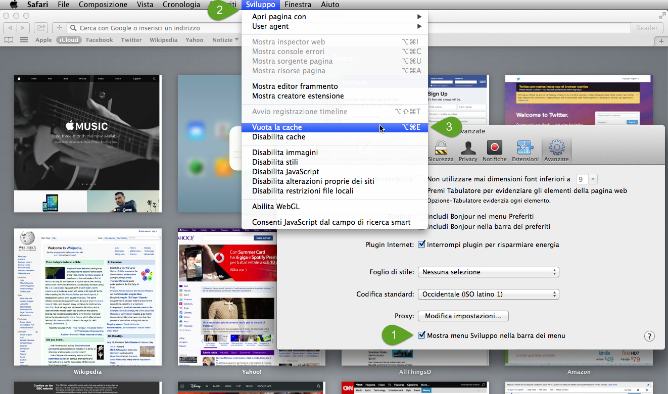This screenshot has width=668, height=394.
Task: Click the Reader button
Action: (647, 28)
